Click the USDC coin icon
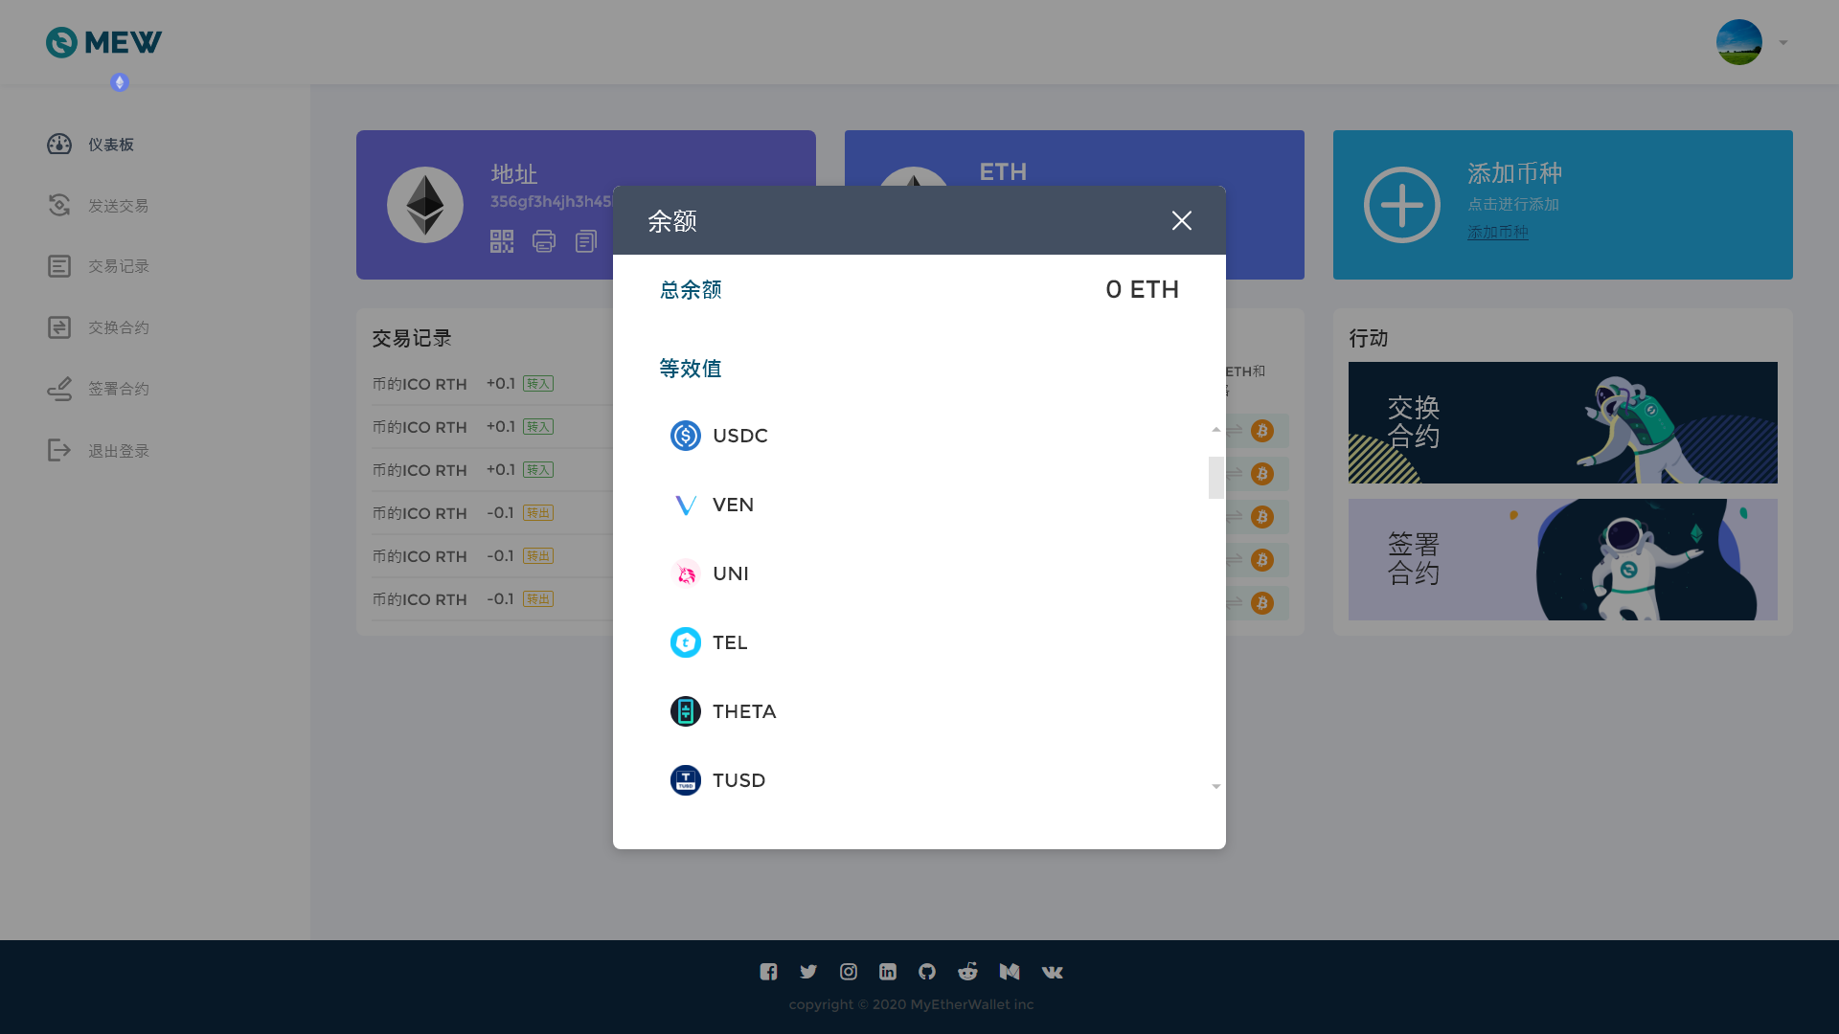The image size is (1839, 1034). pos(685,436)
